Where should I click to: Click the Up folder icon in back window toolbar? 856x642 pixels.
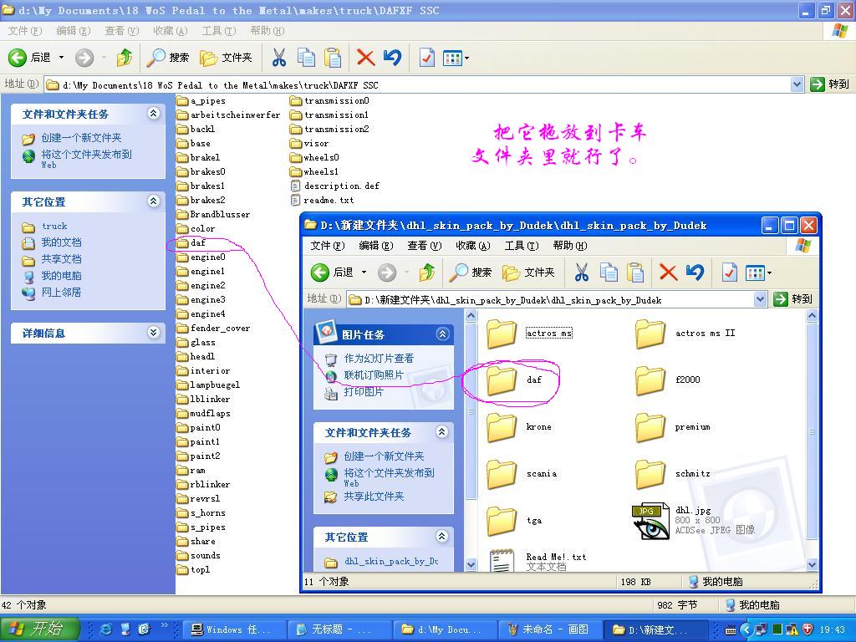125,57
